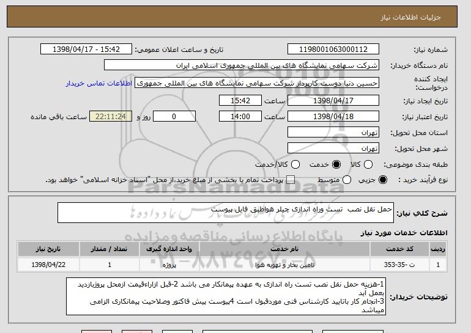Click the creation date field 1398/04/17
The height and width of the screenshot is (333, 471).
pos(333,100)
